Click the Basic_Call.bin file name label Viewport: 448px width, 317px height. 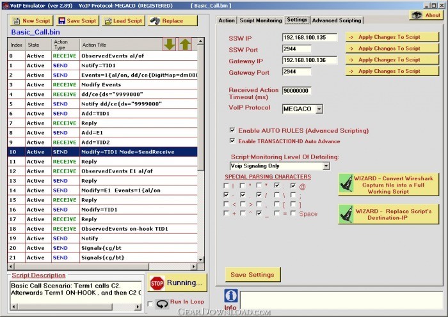[35, 32]
